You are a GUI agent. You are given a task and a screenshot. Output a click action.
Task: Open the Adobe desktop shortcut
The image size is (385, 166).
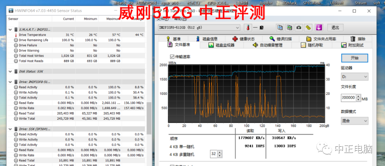tap(266, 3)
